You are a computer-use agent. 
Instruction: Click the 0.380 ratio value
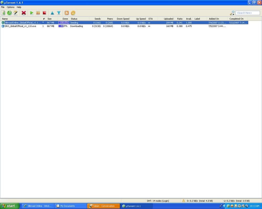coord(180,26)
